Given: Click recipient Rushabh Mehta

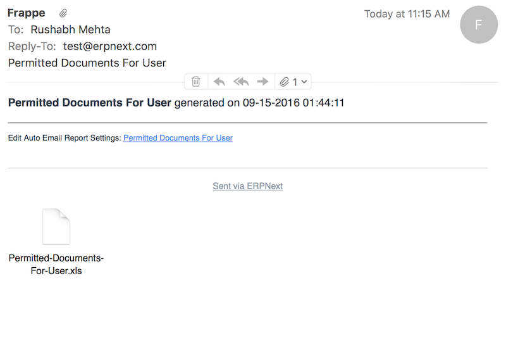Looking at the screenshot, I should pyautogui.click(x=70, y=30).
